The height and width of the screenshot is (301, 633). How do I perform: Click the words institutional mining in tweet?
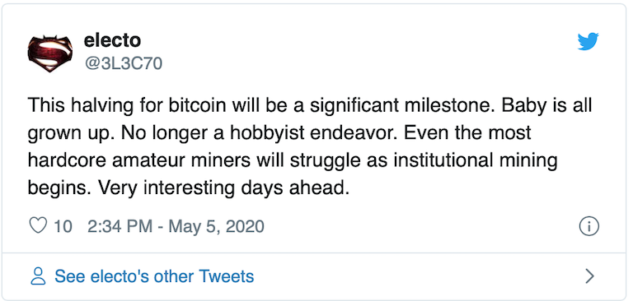(476, 161)
